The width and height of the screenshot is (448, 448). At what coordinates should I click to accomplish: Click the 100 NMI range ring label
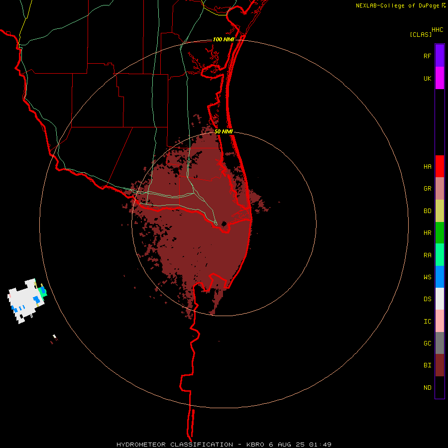(x=224, y=39)
